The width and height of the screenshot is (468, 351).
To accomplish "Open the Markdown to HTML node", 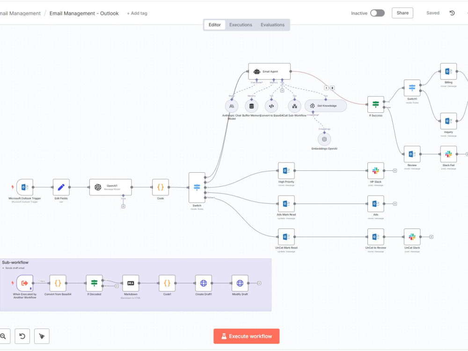I will 131,283.
